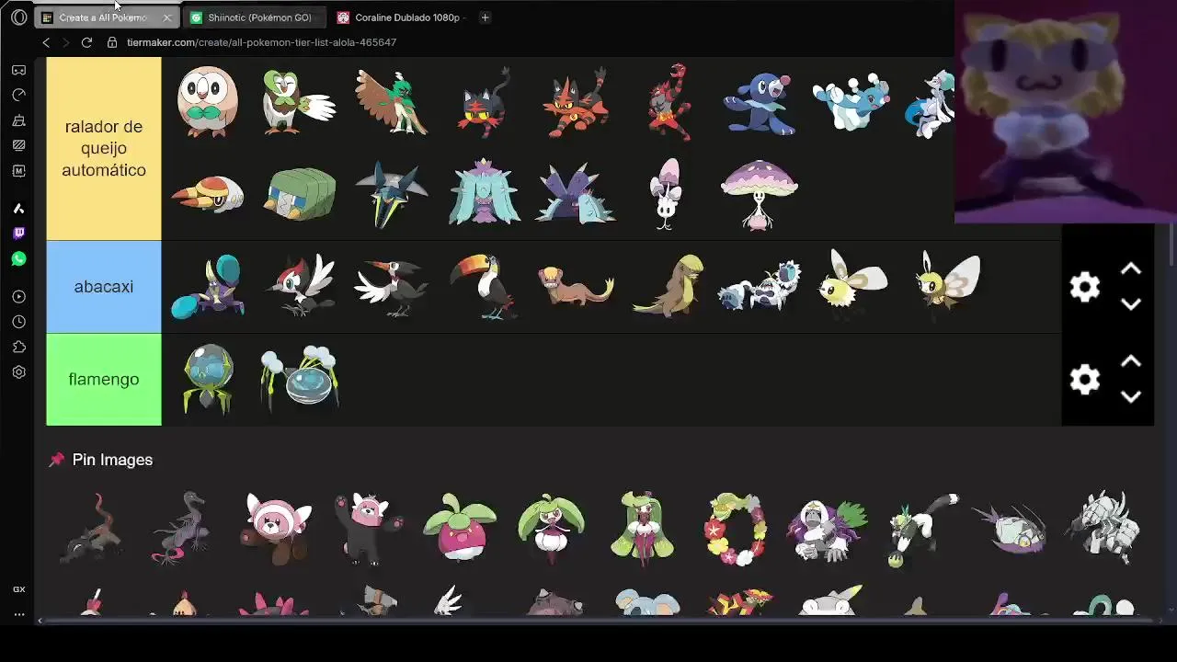
Task: Open settings gear for the flamengo tier
Action: [x=1085, y=379]
